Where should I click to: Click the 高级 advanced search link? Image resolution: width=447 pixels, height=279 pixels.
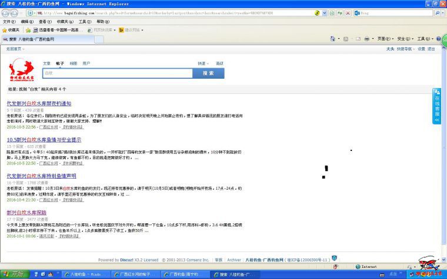point(219,63)
